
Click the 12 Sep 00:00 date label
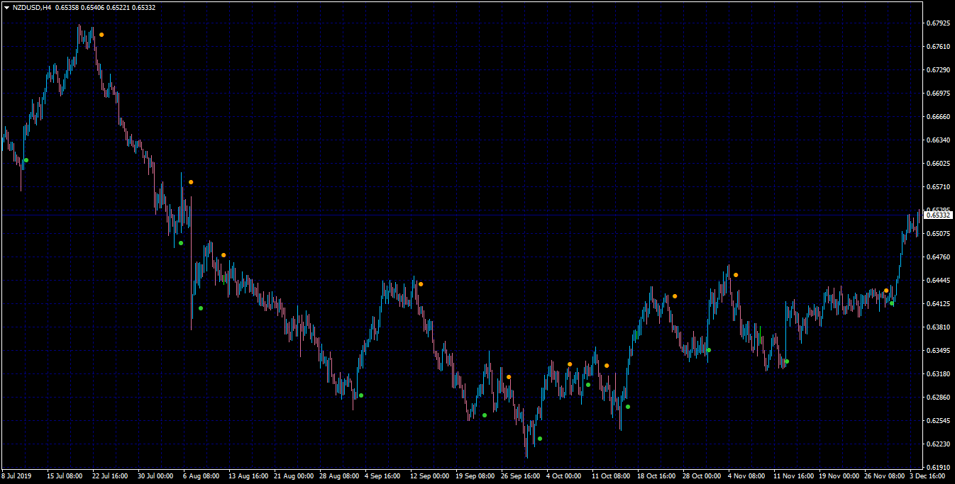(x=430, y=476)
